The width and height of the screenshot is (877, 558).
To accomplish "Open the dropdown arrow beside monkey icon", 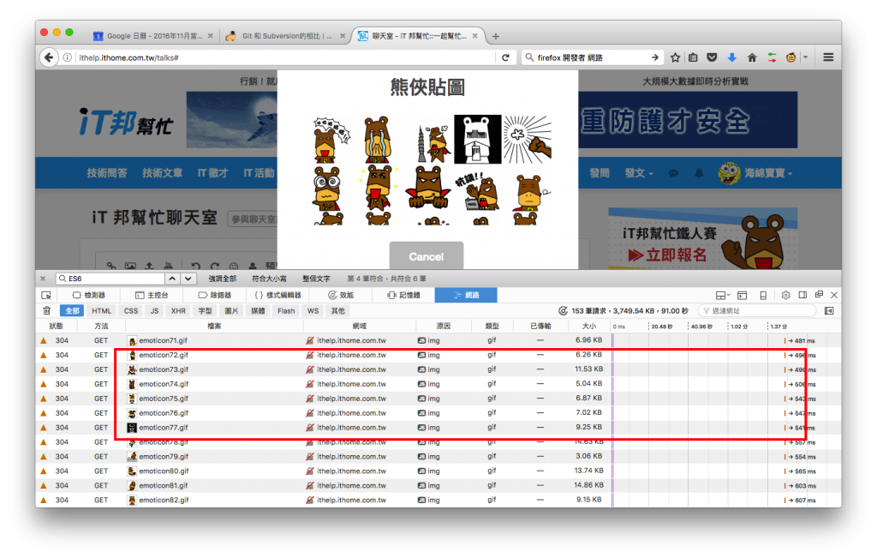I will [x=806, y=57].
